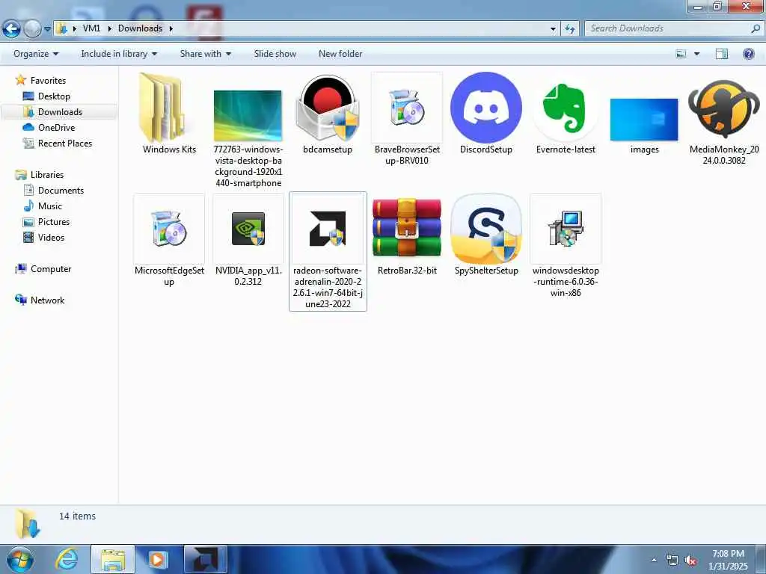Click the '14 items' status text
Screen dimensions: 766x574
click(x=77, y=516)
